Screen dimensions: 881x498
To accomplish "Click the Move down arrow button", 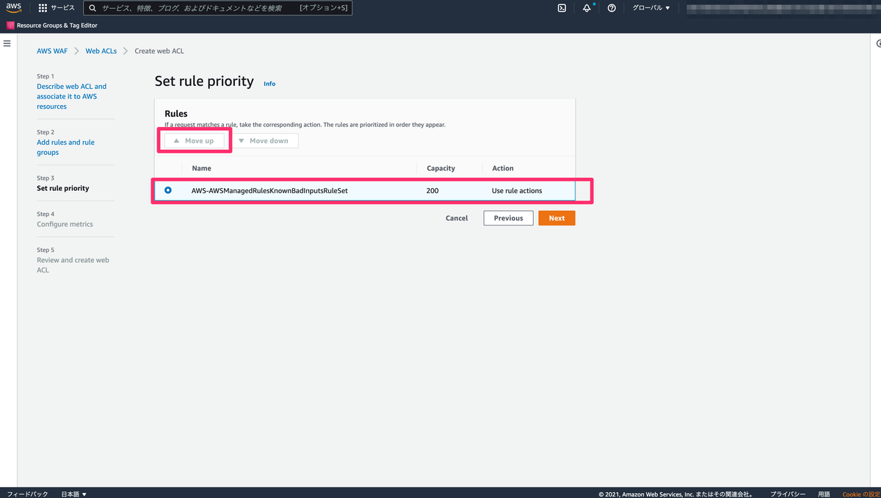I will tap(266, 140).
